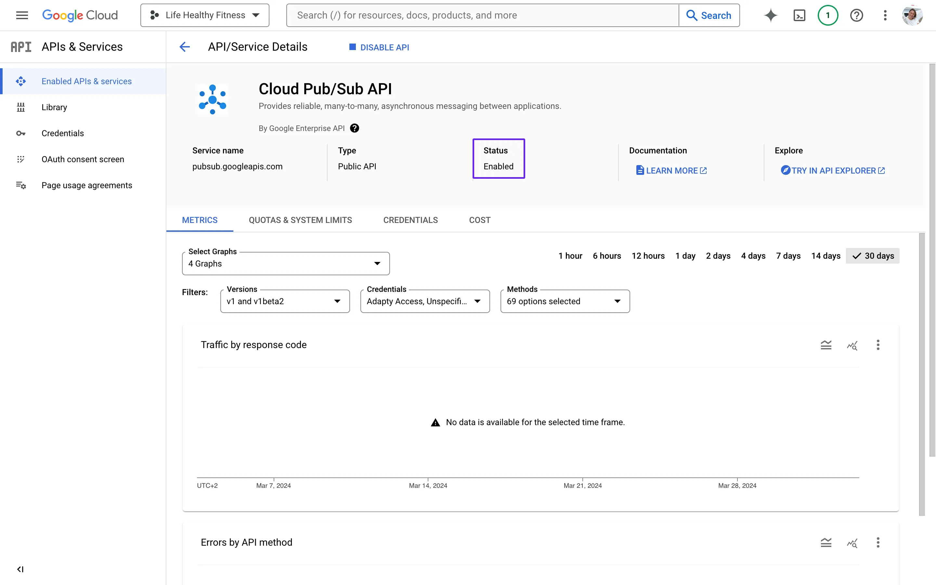Viewport: 936px width, 585px height.
Task: Select the 7 days time range
Action: [x=788, y=256]
